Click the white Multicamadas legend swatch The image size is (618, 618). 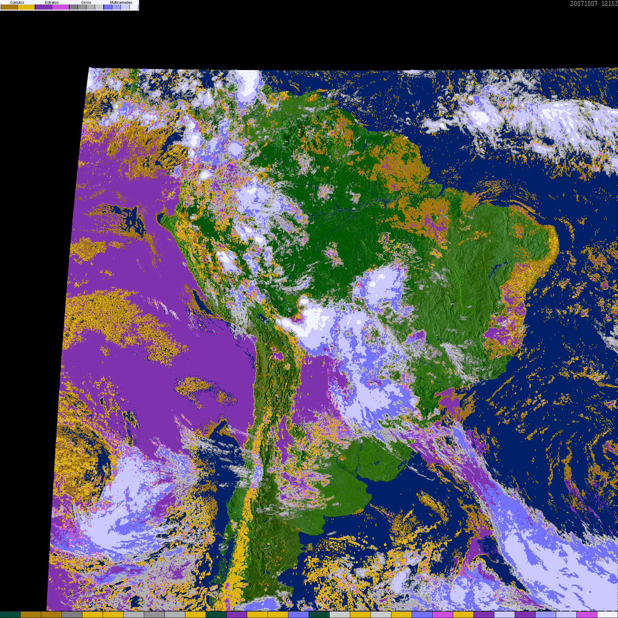[x=134, y=7]
